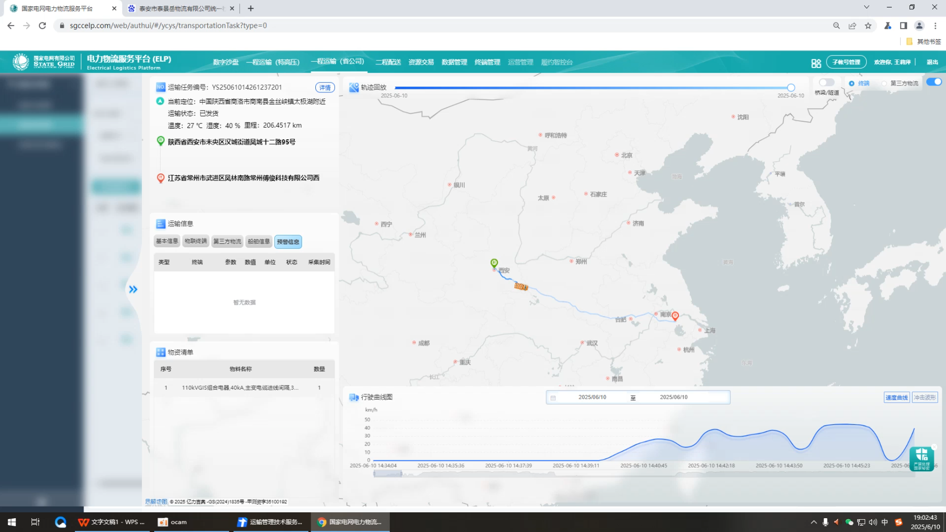Screen dimensions: 946x532
Task: Click the orange truck marker on map
Action: pyautogui.click(x=521, y=286)
